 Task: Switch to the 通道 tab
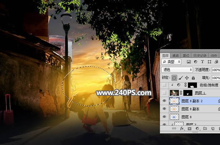tap(175, 56)
